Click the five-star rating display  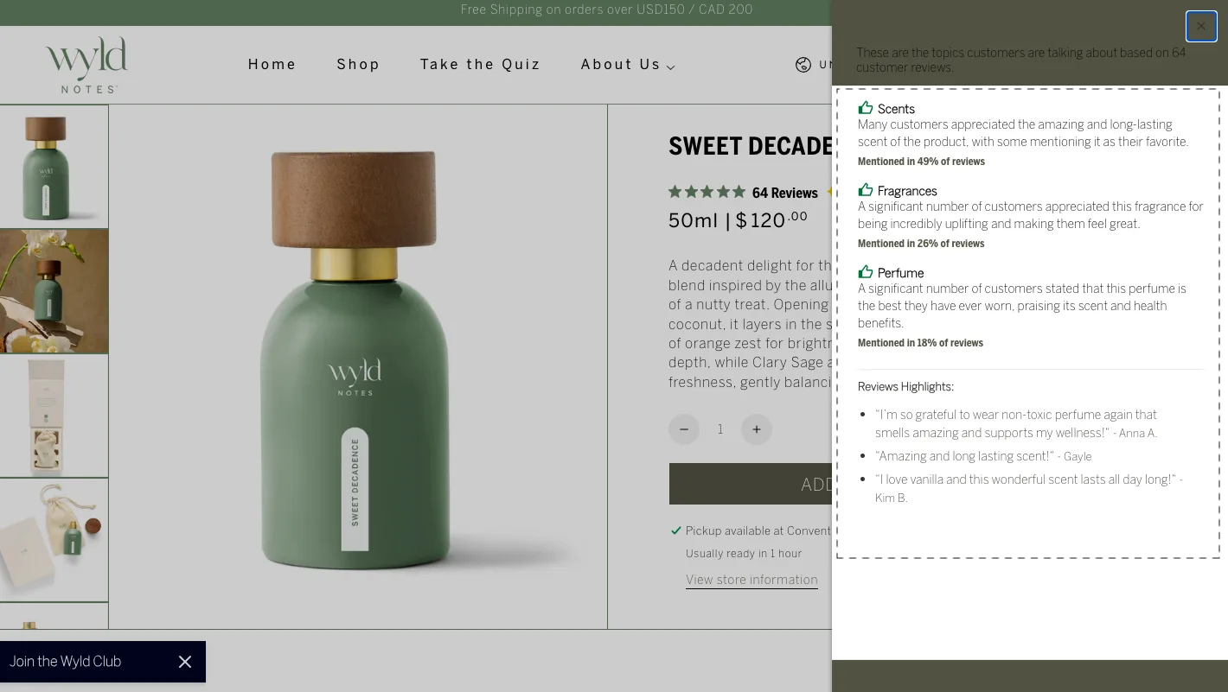pyautogui.click(x=707, y=193)
